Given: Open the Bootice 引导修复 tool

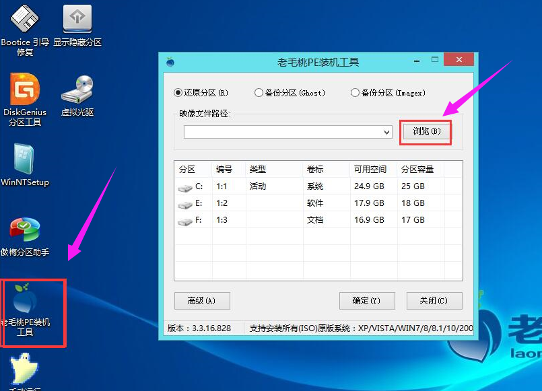Looking at the screenshot, I should coord(24,20).
